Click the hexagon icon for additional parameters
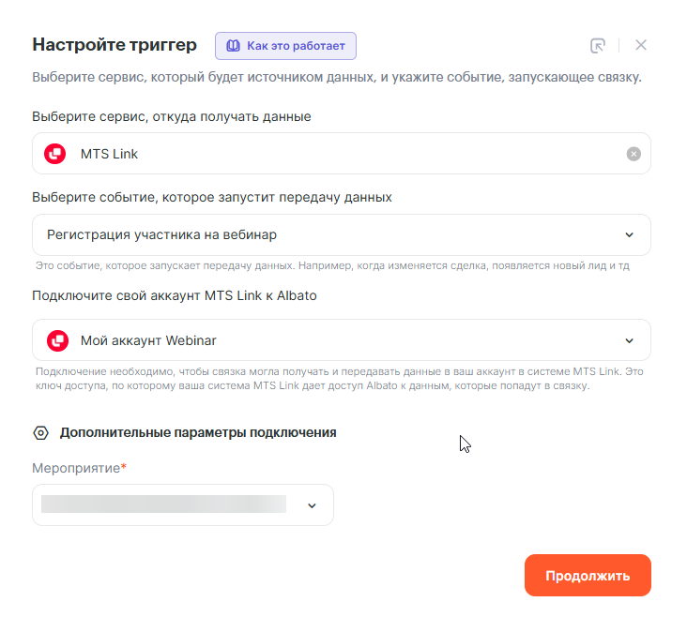Screen dimensions: 687x632 coord(40,433)
